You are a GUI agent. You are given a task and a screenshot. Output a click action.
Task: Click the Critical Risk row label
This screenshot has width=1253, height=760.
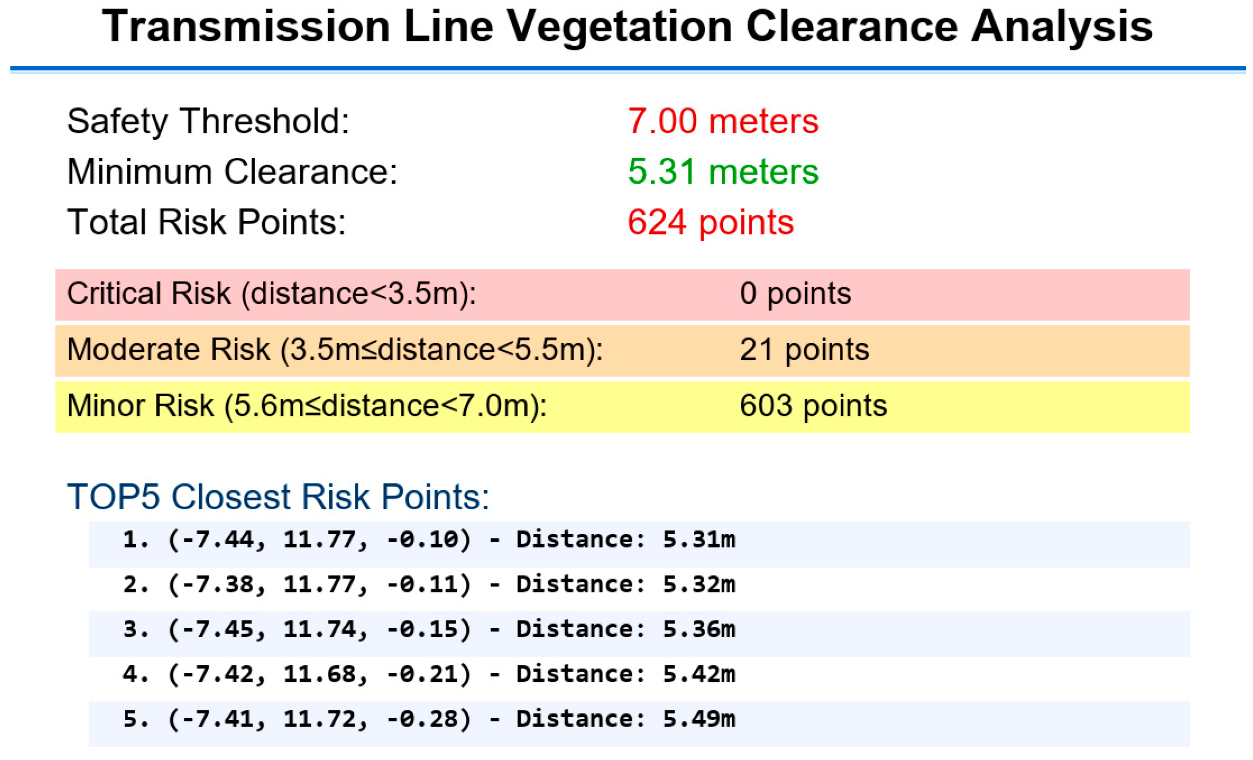coord(271,293)
